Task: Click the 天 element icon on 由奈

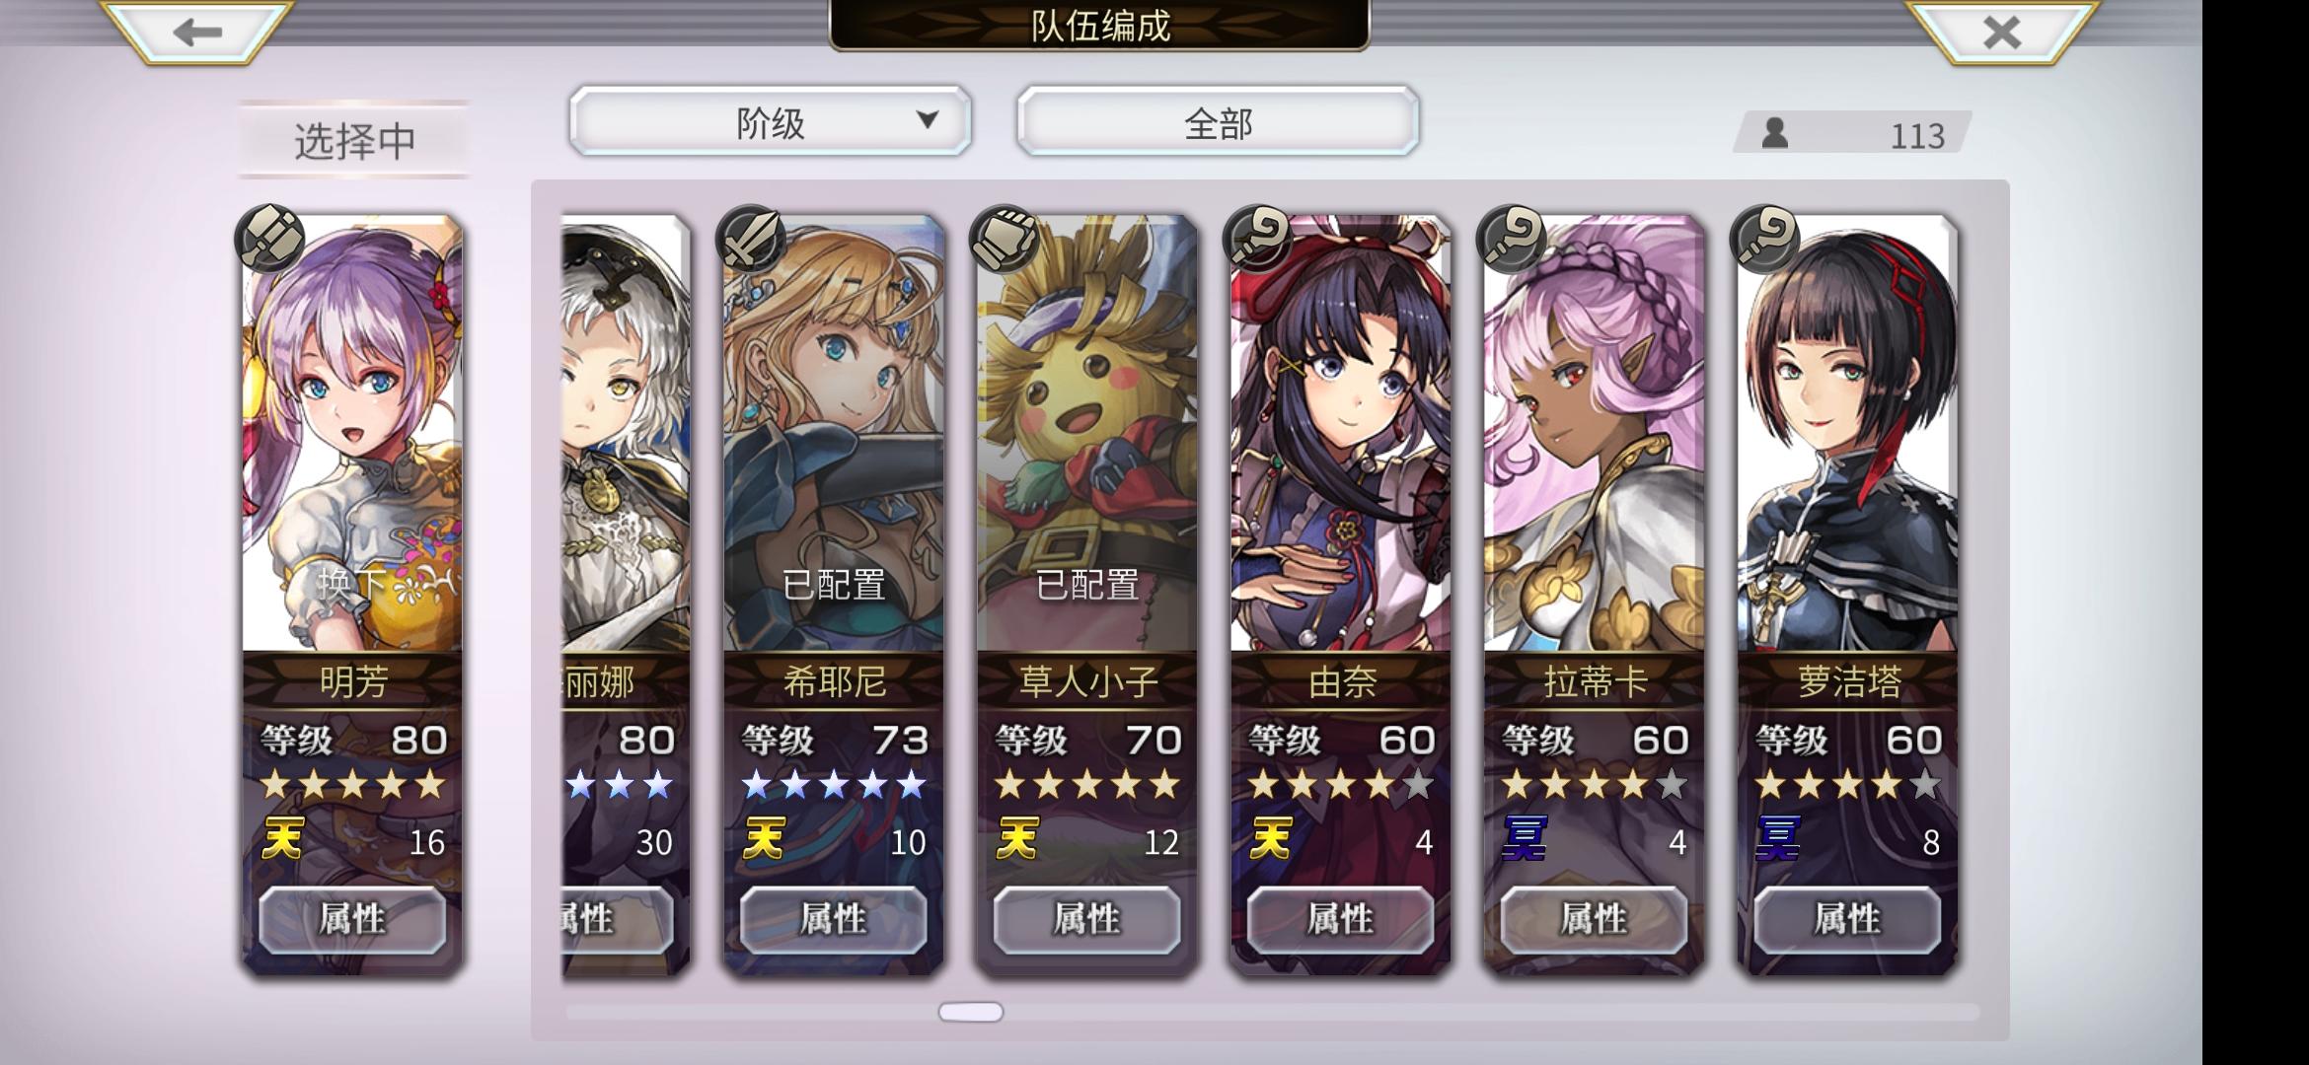Action: (x=1270, y=840)
